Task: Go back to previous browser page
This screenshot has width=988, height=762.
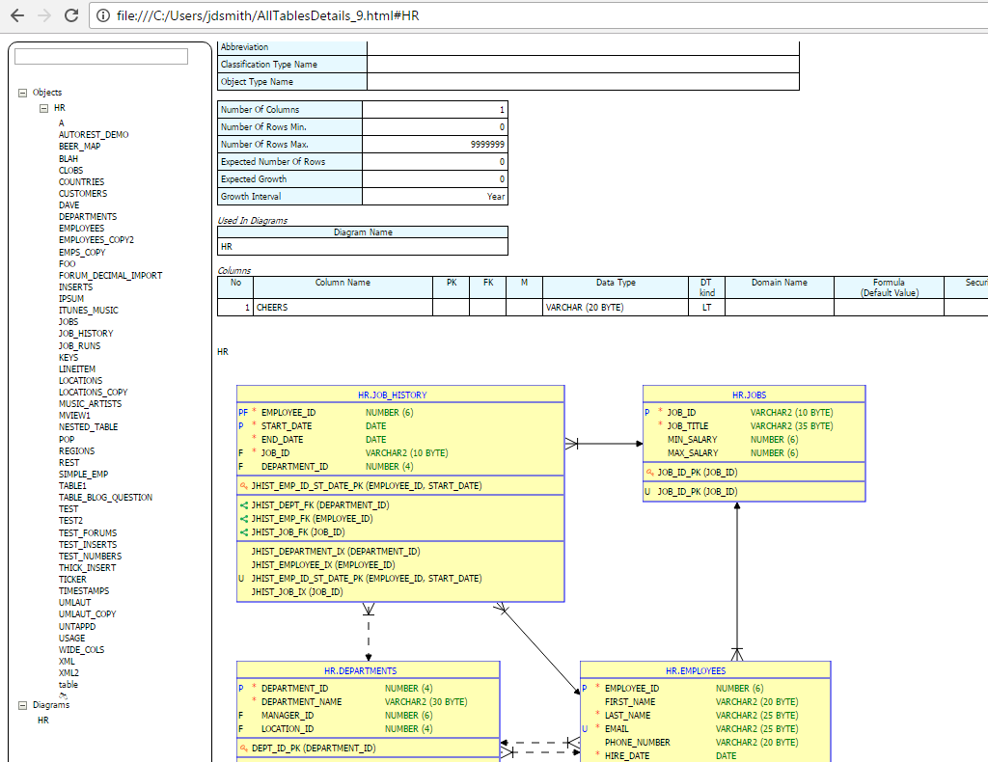Action: click(x=17, y=15)
